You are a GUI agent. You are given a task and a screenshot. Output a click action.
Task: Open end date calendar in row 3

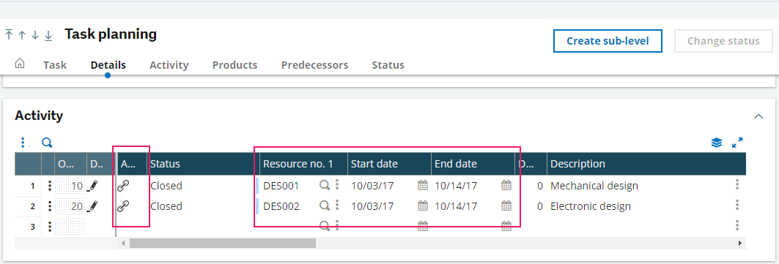coord(506,226)
